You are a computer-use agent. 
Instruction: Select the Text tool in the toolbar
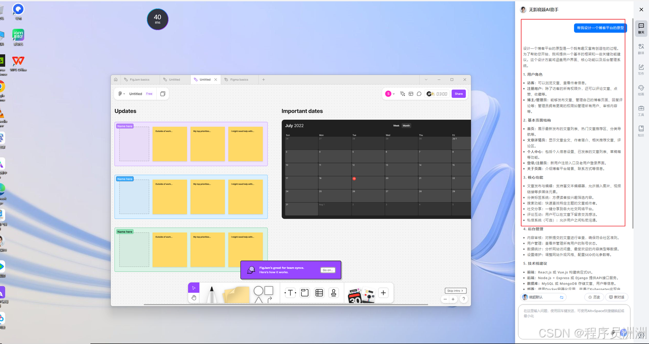point(291,293)
